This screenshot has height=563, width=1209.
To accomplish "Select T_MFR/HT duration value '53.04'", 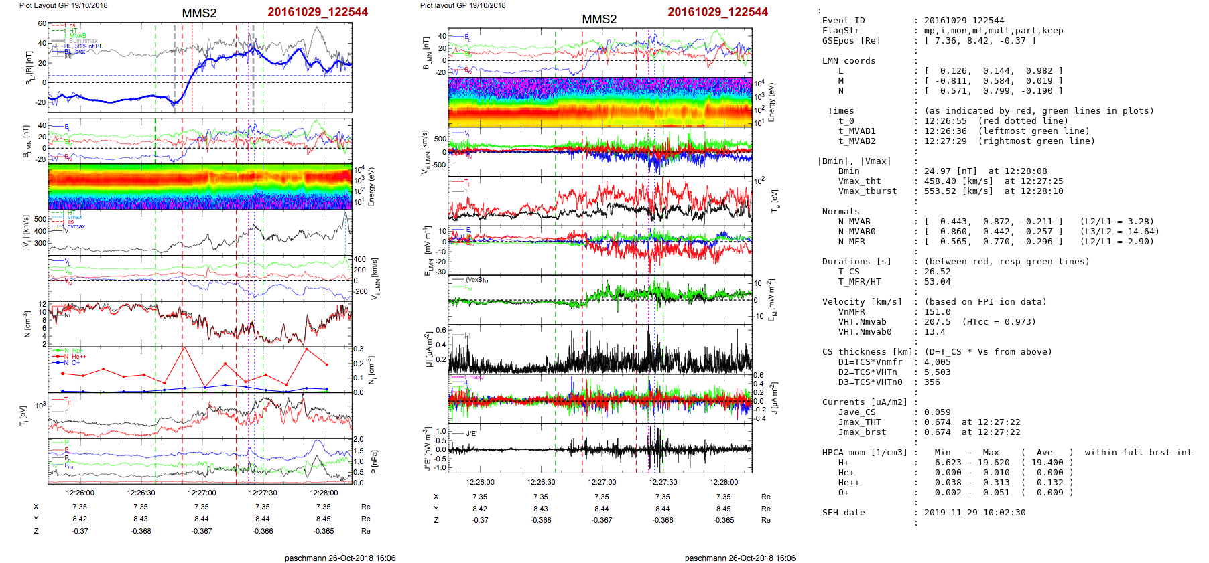I will (x=937, y=282).
